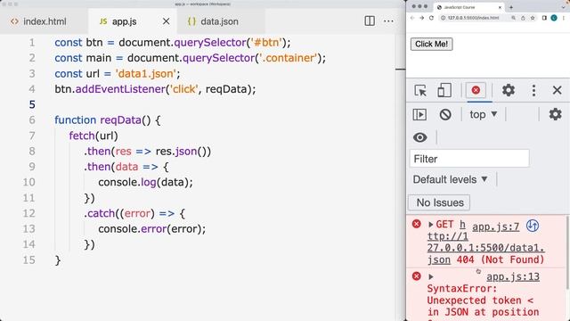Open the data1.json URL link

coord(486,248)
